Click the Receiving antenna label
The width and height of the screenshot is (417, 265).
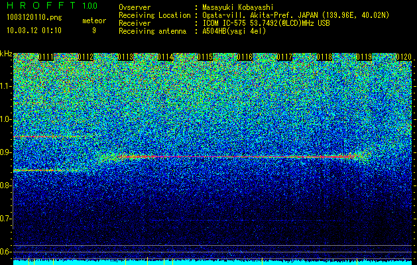click(152, 31)
